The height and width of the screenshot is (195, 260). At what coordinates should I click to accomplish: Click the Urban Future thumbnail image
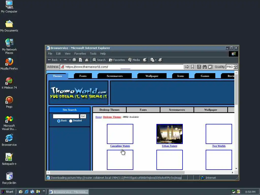(x=169, y=134)
